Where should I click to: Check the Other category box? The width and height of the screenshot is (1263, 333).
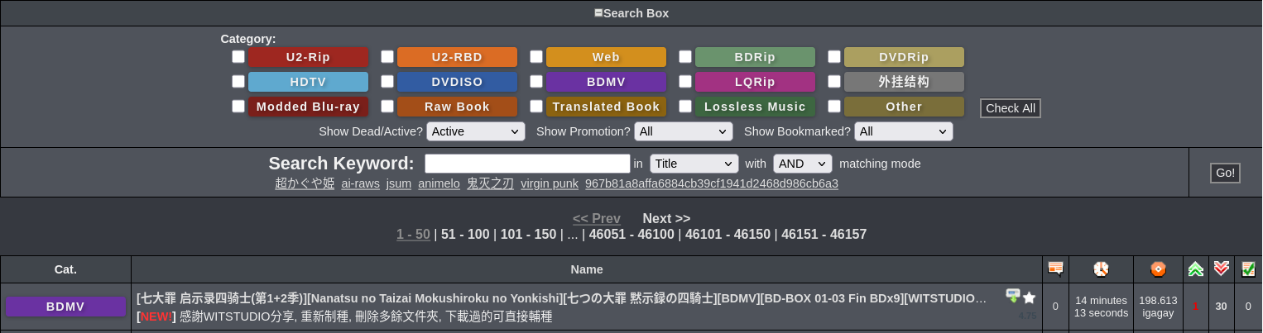pyautogui.click(x=834, y=106)
